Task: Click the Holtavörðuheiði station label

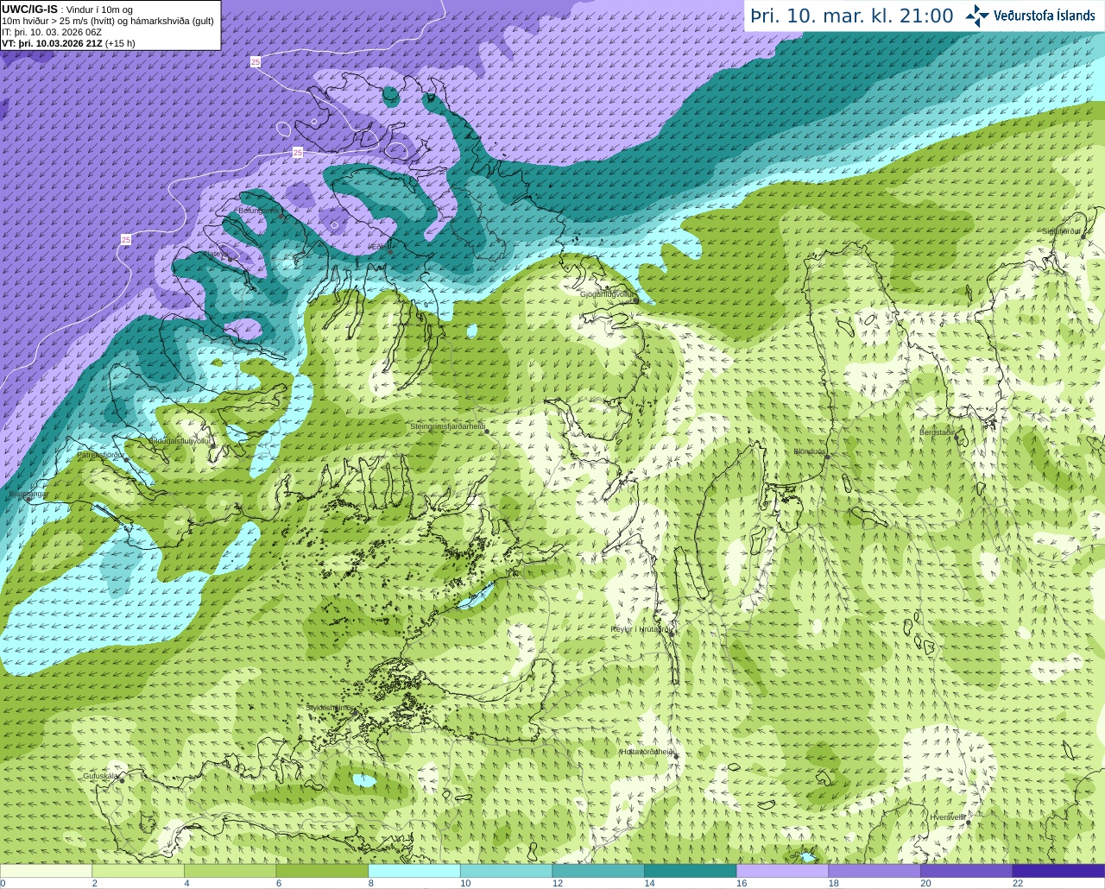Action: (x=647, y=752)
